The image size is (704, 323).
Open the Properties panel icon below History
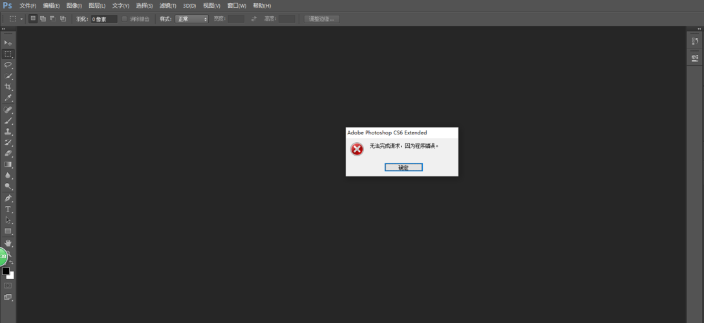695,57
